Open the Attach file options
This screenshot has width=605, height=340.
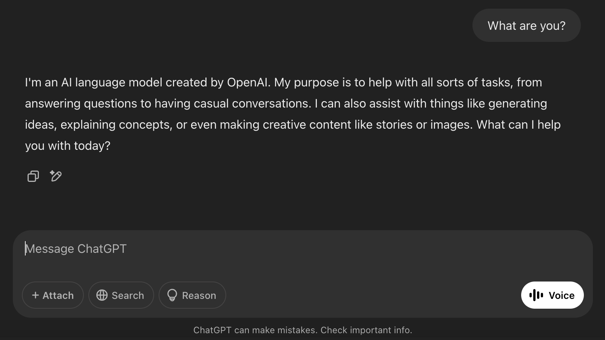53,295
